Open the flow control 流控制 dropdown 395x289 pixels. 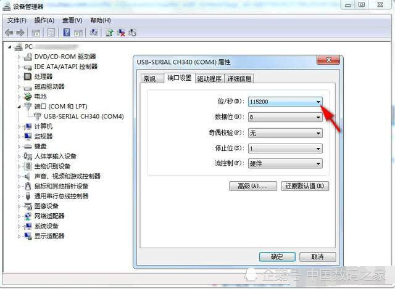point(285,164)
